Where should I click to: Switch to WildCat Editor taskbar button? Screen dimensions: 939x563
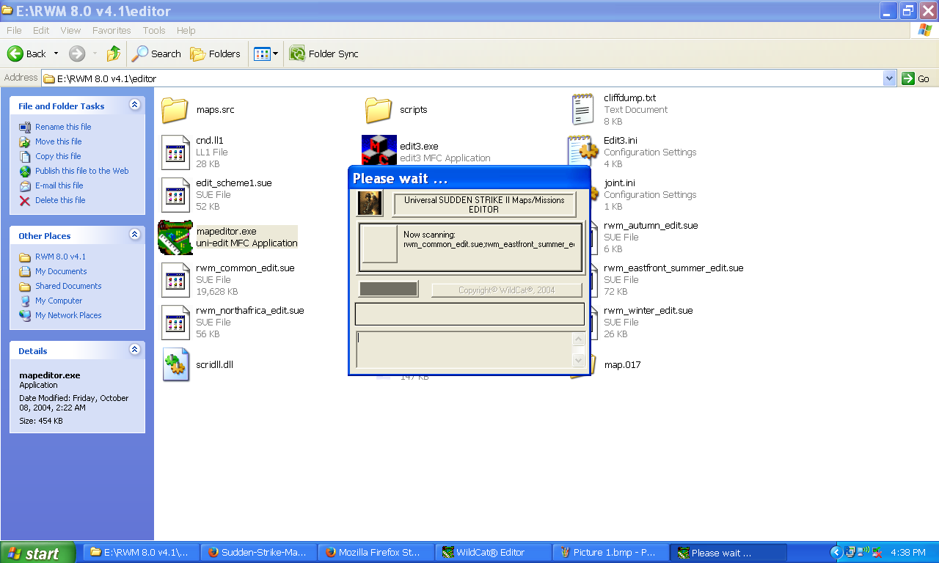click(x=494, y=553)
